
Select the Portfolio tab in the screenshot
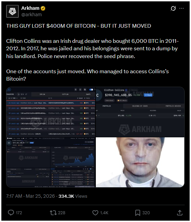coord(107,106)
